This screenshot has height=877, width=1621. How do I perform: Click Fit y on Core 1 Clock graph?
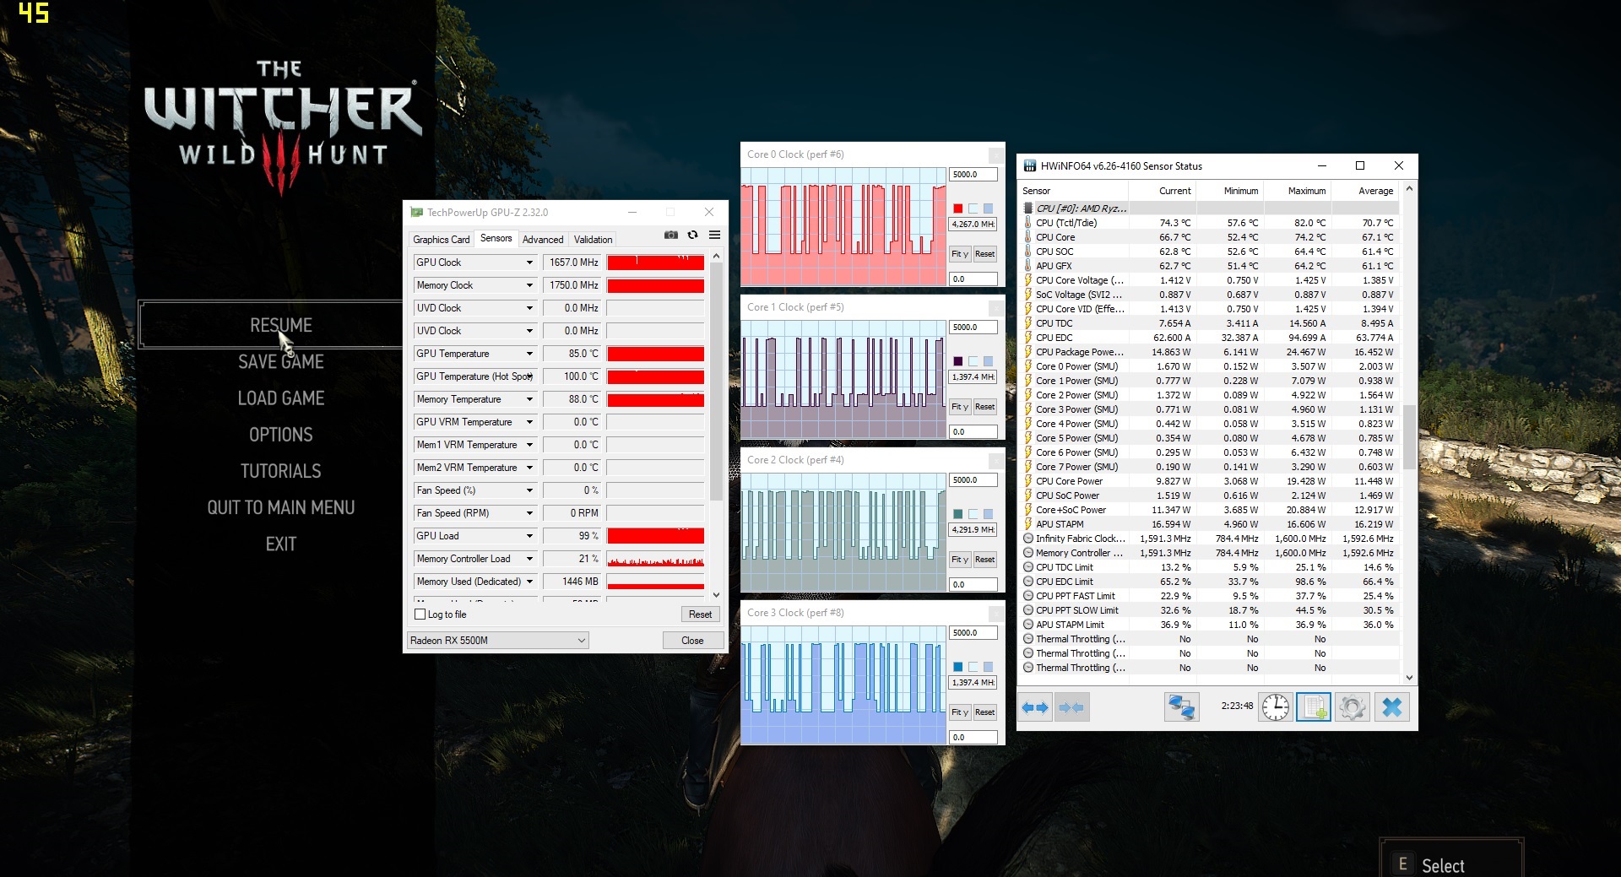960,407
